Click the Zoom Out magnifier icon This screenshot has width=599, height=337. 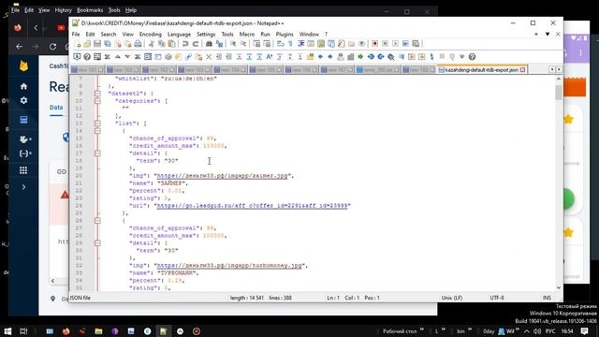click(243, 44)
